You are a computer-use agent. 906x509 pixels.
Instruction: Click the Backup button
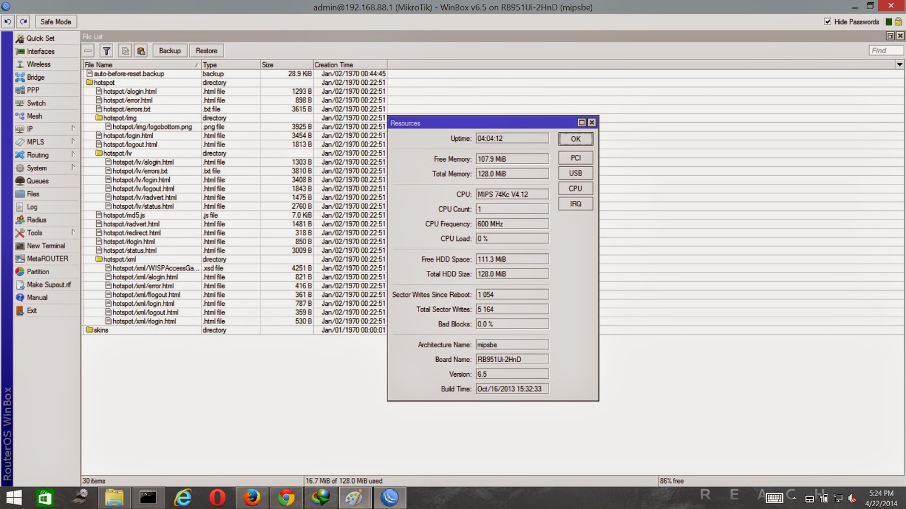[x=170, y=51]
